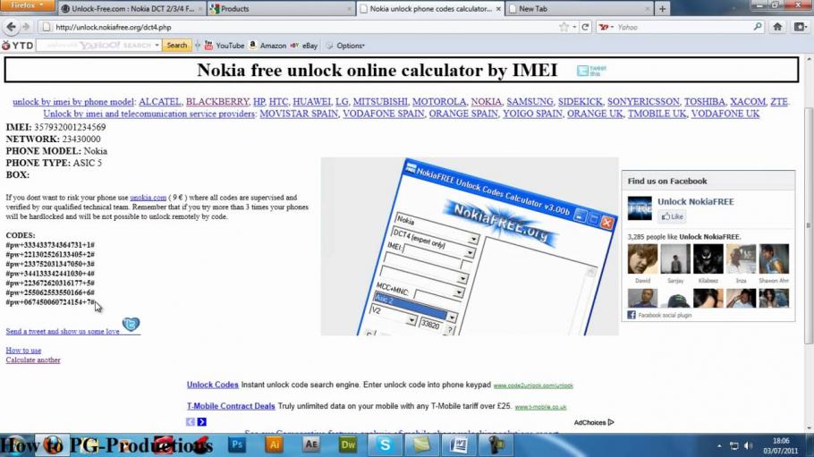The image size is (814, 457).
Task: Click the volume icon in system tray
Action: [x=748, y=445]
